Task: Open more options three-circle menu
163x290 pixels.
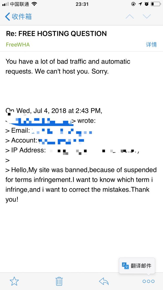Action: 148,281
